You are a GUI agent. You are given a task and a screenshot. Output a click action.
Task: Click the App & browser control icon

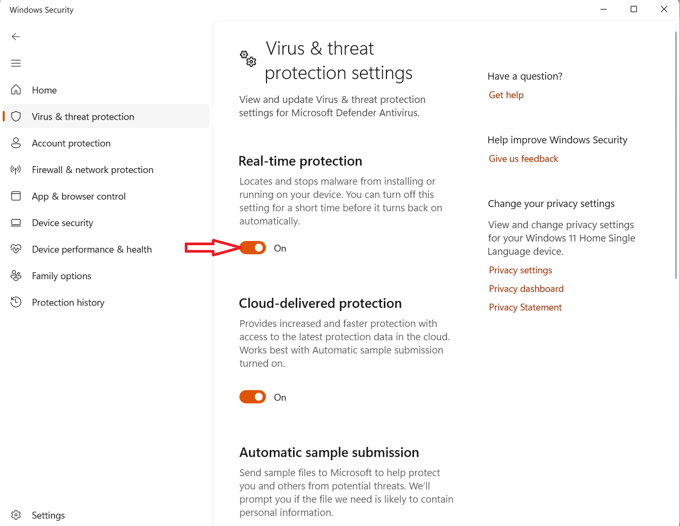click(x=16, y=196)
